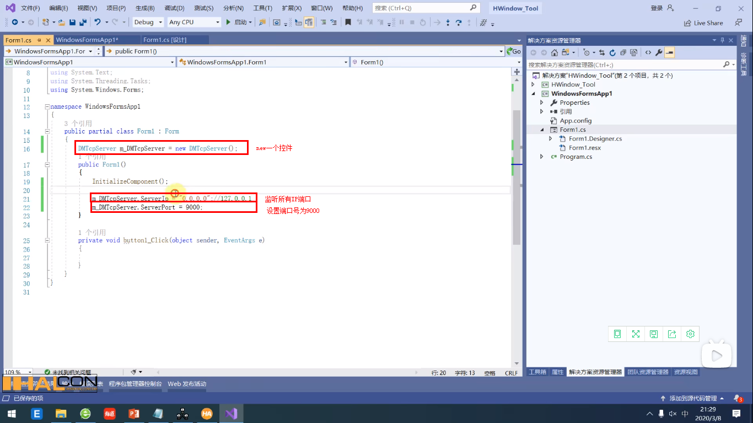Image resolution: width=753 pixels, height=423 pixels.
Task: Refresh the Solution Explorer
Action: point(612,52)
